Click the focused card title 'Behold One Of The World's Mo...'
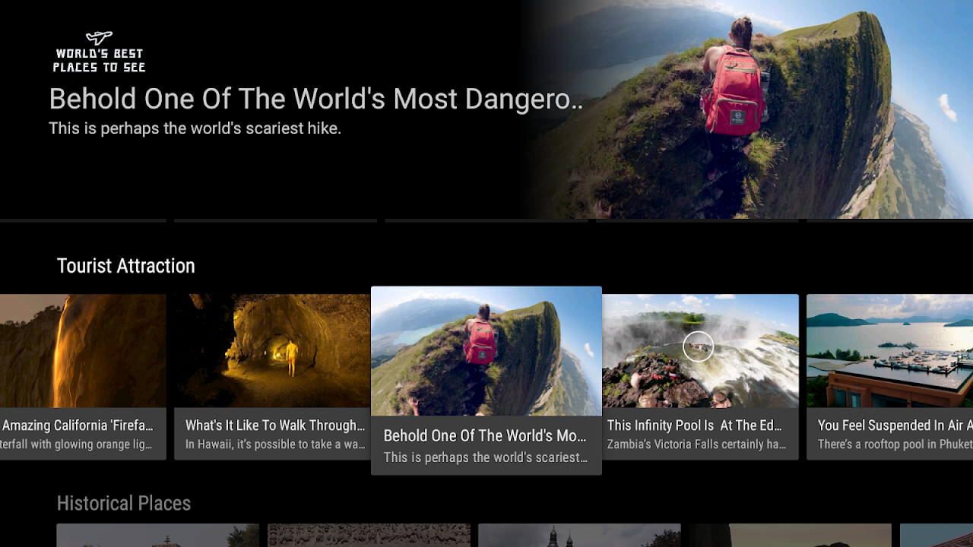Screen dimensions: 973x547 click(484, 436)
